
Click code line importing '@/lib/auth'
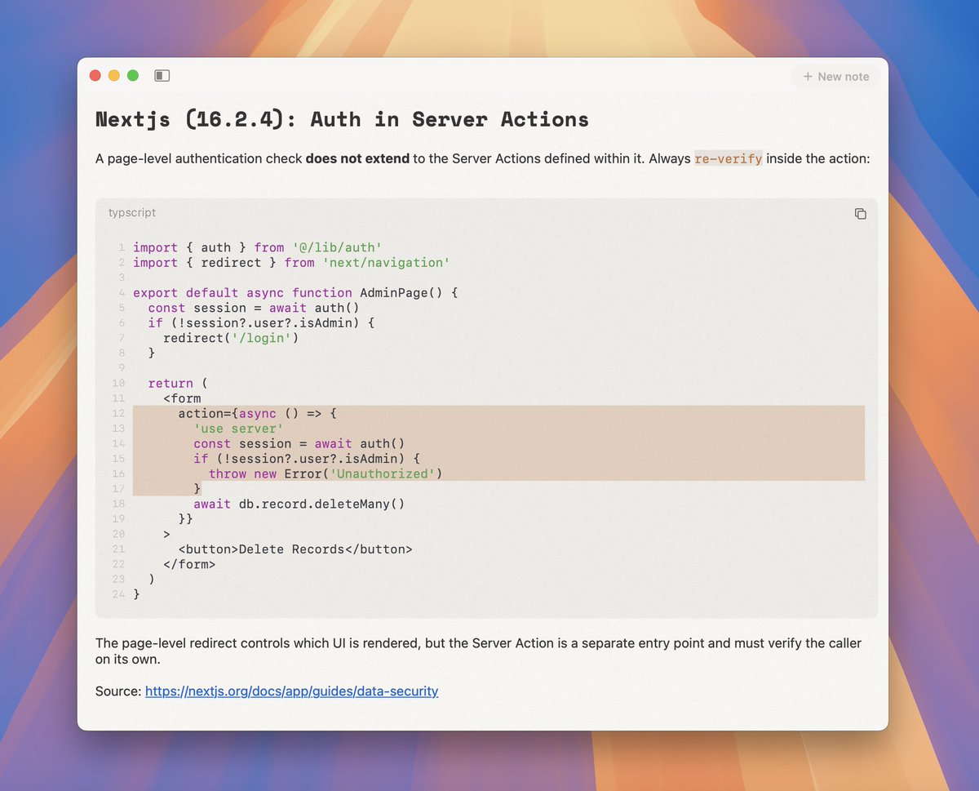[x=257, y=247]
